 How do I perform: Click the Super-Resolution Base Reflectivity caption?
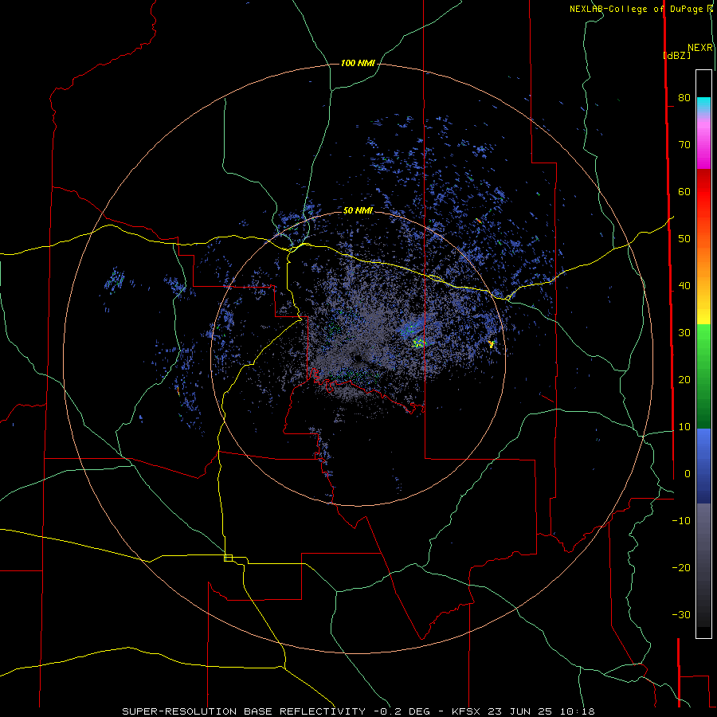coord(358,711)
